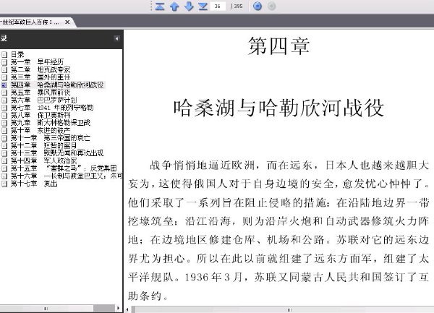The height and width of the screenshot is (313, 434).
Task: Close the document tab
Action: pyautogui.click(x=67, y=22)
